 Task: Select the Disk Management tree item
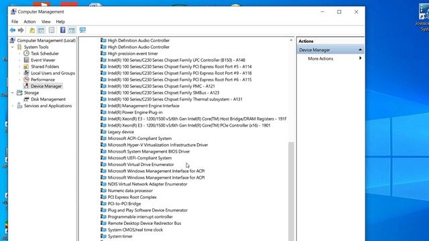48,99
